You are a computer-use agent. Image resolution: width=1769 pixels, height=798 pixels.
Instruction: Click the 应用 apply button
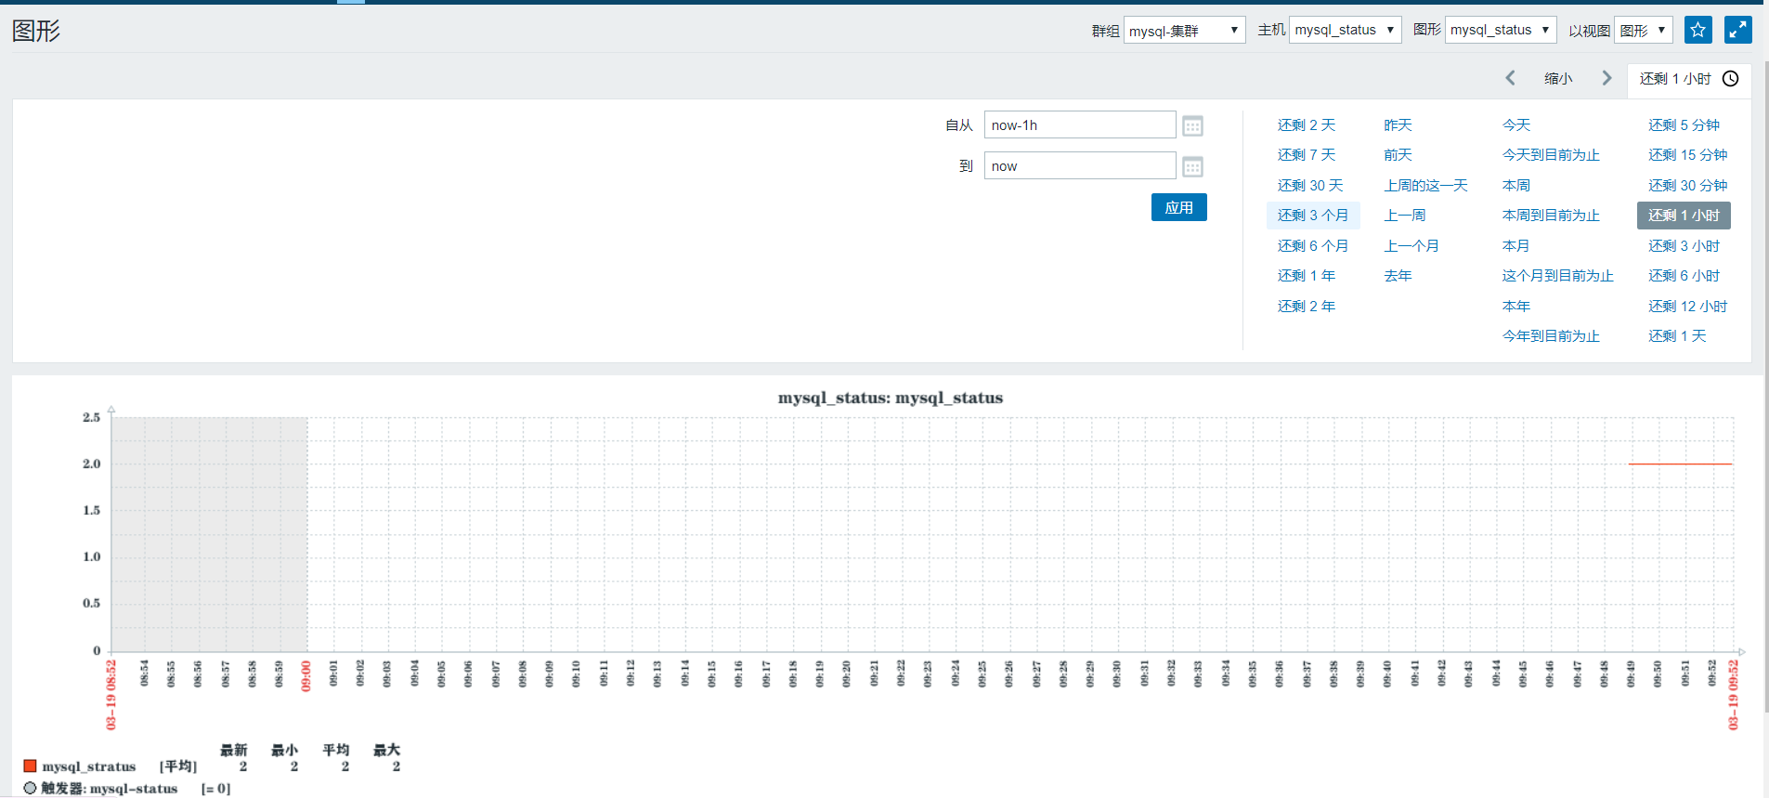point(1178,207)
